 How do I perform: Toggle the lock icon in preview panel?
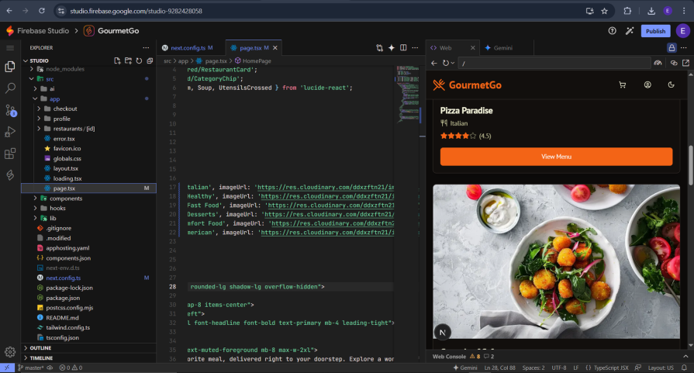point(672,48)
